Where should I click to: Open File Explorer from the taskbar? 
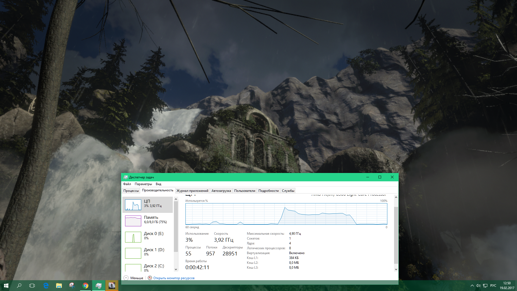point(59,286)
